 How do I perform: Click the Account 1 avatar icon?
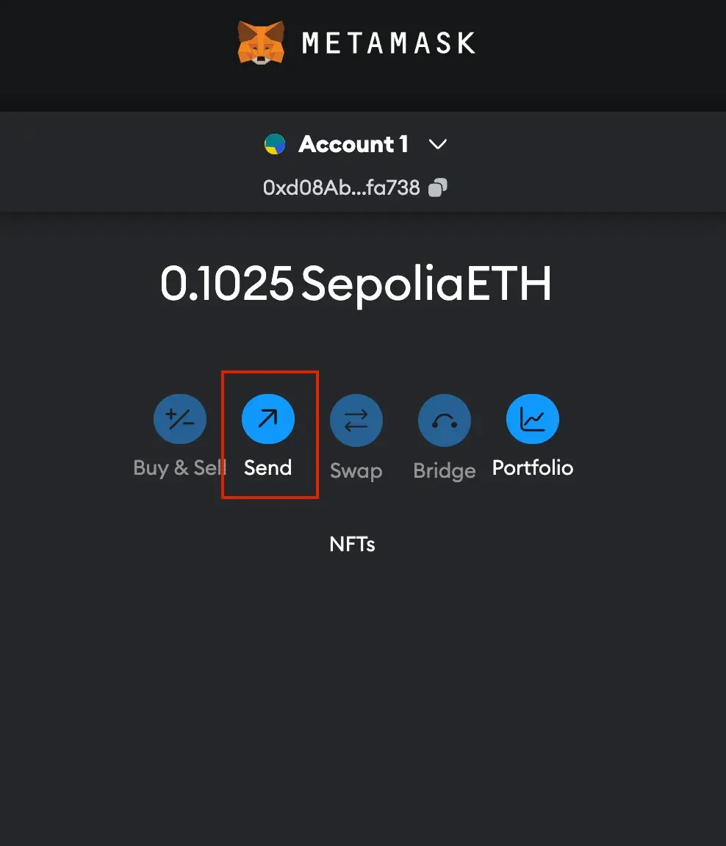pyautogui.click(x=275, y=144)
